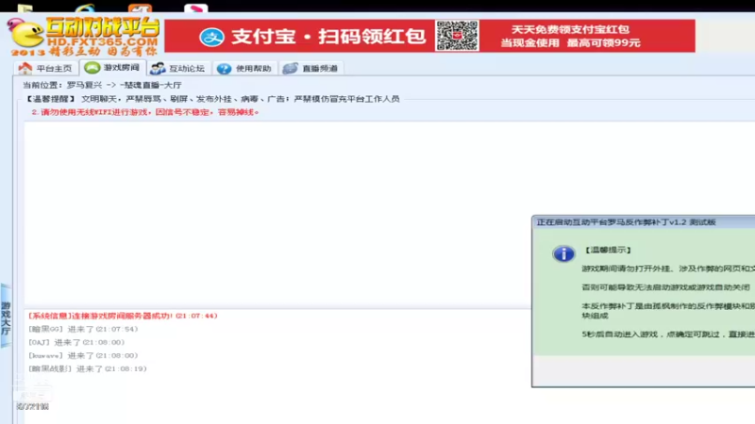Open the 使用帮助 tab
The height and width of the screenshot is (424, 755).
click(x=245, y=68)
